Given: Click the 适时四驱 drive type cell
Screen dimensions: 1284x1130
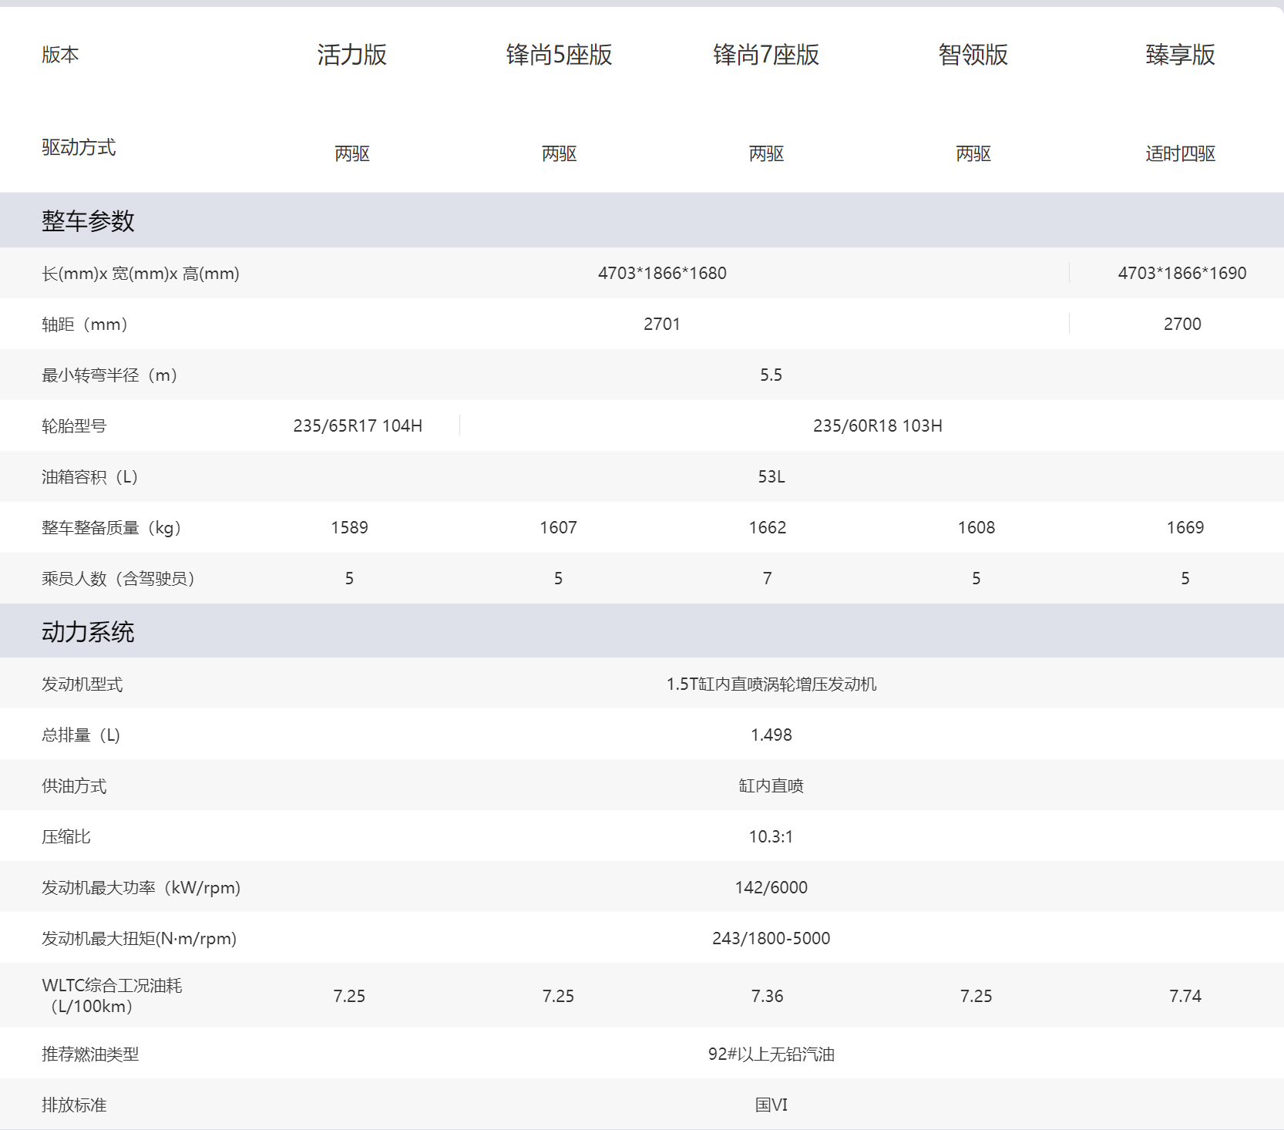Looking at the screenshot, I should click(x=1180, y=153).
